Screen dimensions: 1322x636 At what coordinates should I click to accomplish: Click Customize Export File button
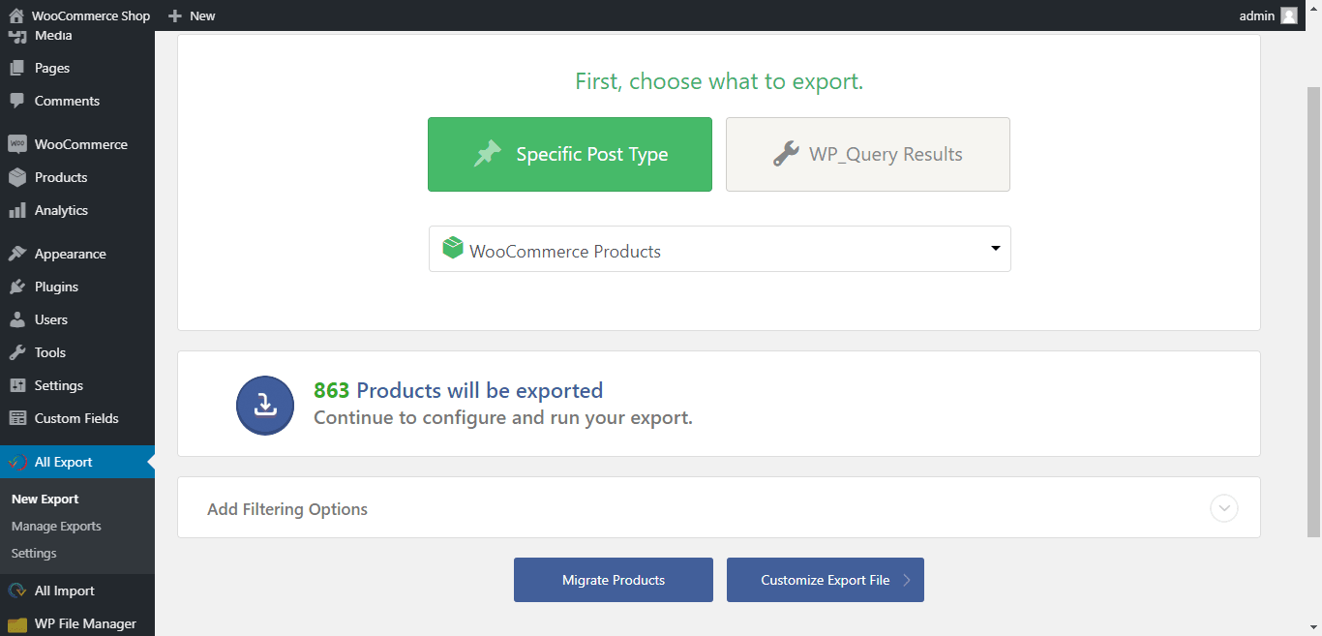tap(826, 580)
